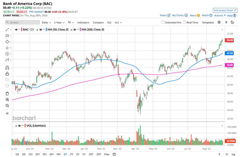The height and width of the screenshot is (157, 242).
Task: Click the 50.49 last price label
Action: (229, 40)
